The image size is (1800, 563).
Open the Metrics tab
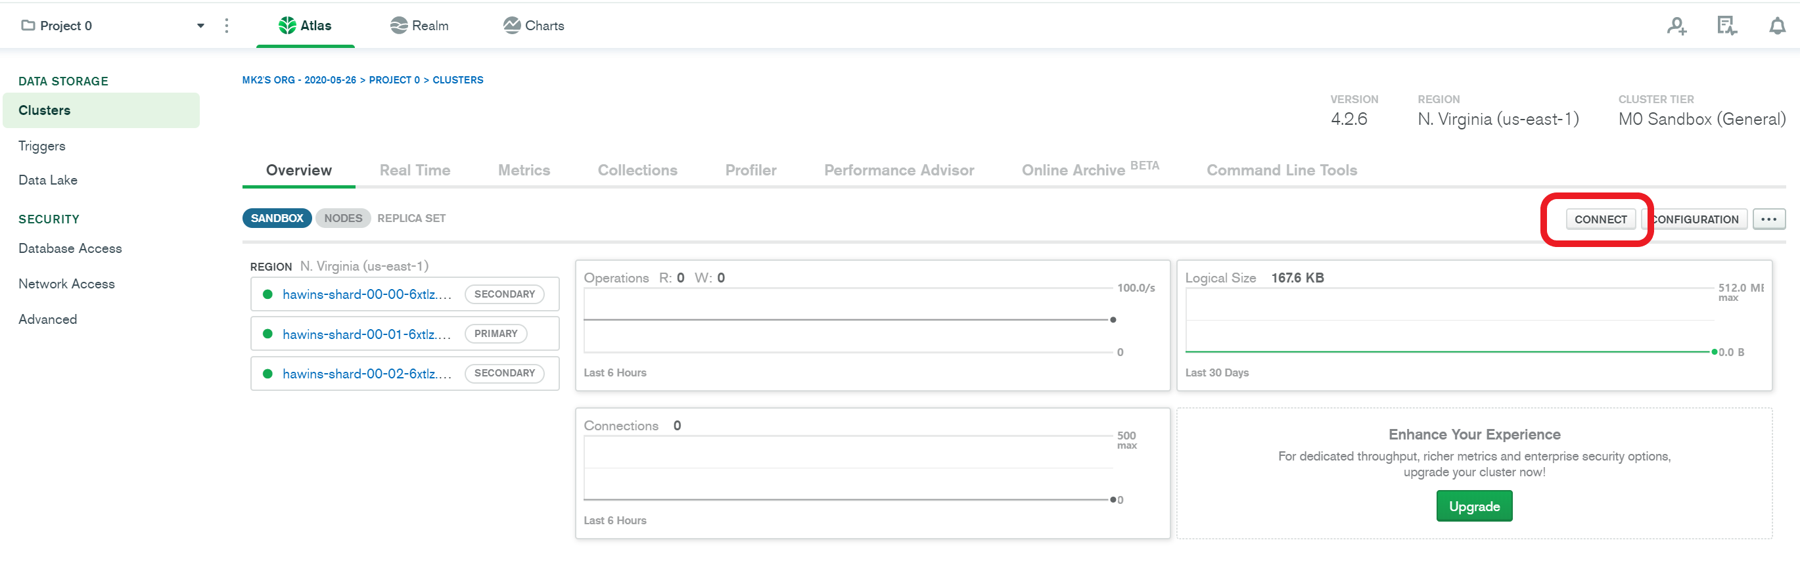point(524,170)
